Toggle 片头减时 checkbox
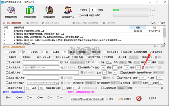Image resolution: width=169 pixels, height=106 pixels. [7, 52]
